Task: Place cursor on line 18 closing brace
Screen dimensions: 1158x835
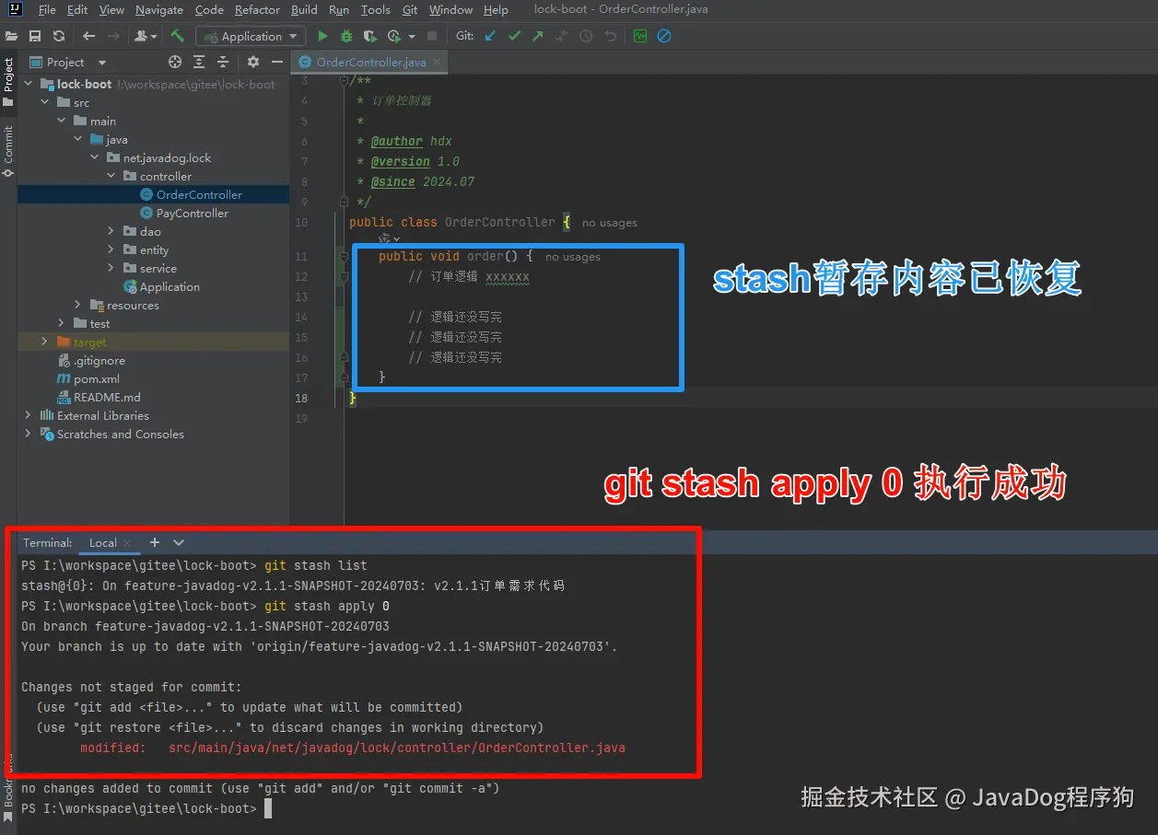Action: pos(352,398)
